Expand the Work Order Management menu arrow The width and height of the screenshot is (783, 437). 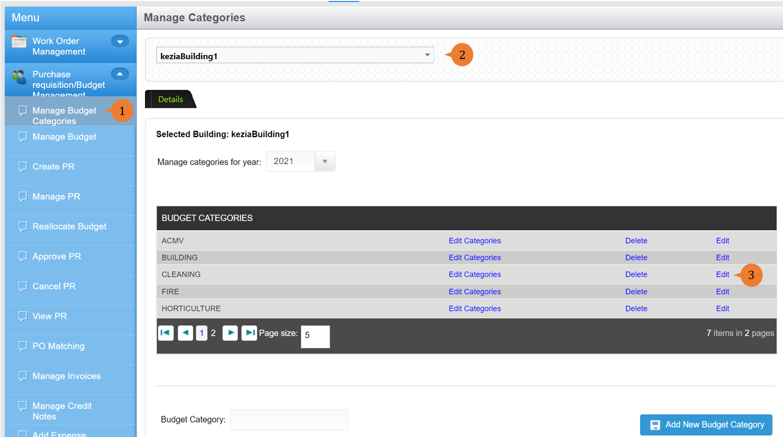pos(120,41)
